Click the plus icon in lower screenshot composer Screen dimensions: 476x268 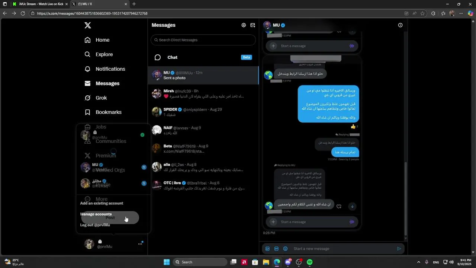[273, 222]
